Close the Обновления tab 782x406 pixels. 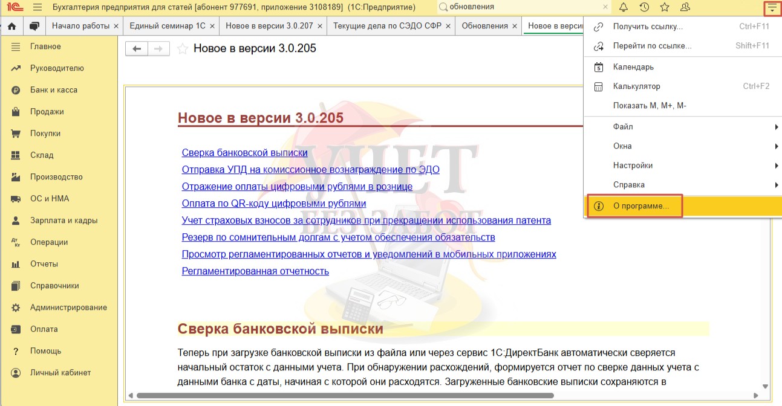515,27
